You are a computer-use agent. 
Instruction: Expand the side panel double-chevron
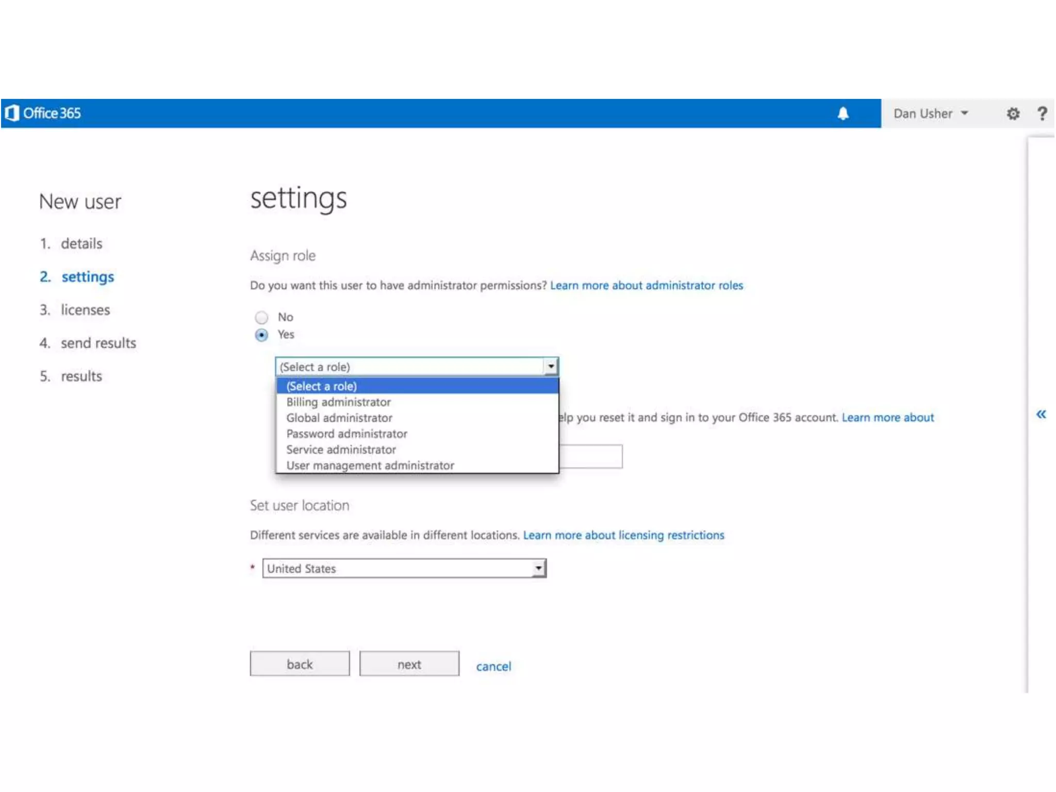click(1041, 414)
